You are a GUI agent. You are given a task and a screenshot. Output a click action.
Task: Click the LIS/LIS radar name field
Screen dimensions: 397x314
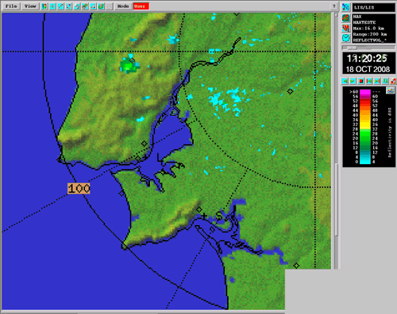tap(374, 7)
